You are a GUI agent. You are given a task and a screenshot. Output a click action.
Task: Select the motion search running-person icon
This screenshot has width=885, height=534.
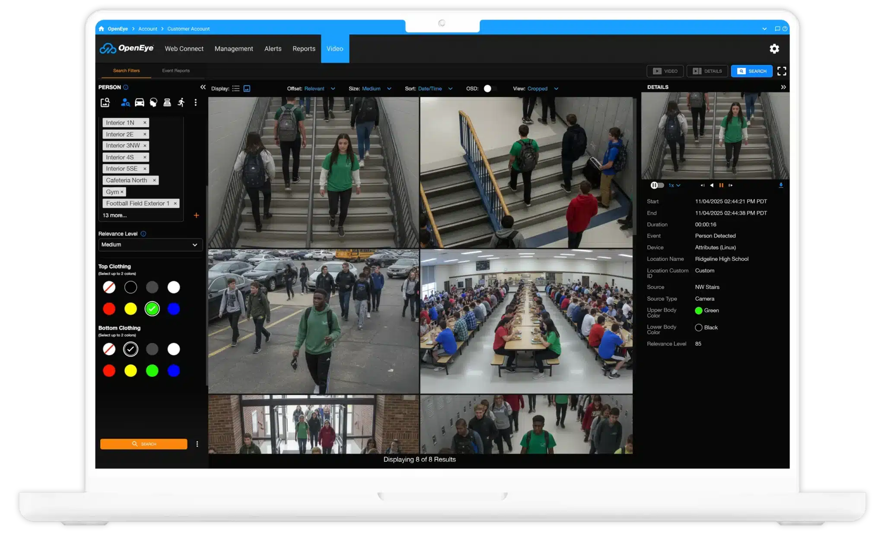[181, 102]
